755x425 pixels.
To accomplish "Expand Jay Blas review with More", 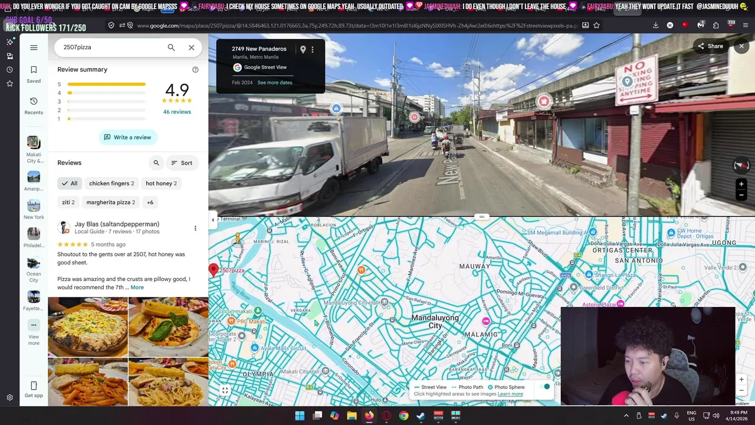I will click(x=137, y=287).
